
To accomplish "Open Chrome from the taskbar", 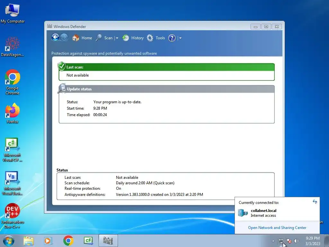I will point(68,241).
